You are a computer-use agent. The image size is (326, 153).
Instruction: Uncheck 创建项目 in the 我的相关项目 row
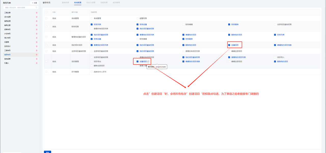(229, 45)
